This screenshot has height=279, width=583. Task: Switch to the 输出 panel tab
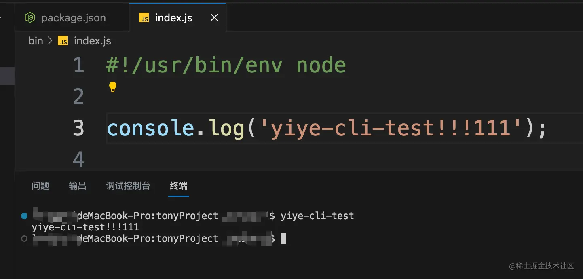[78, 186]
